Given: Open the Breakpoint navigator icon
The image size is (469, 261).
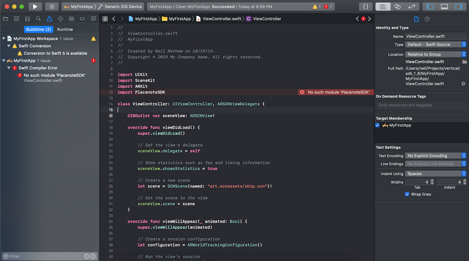Looking at the screenshot, I should coord(83,19).
